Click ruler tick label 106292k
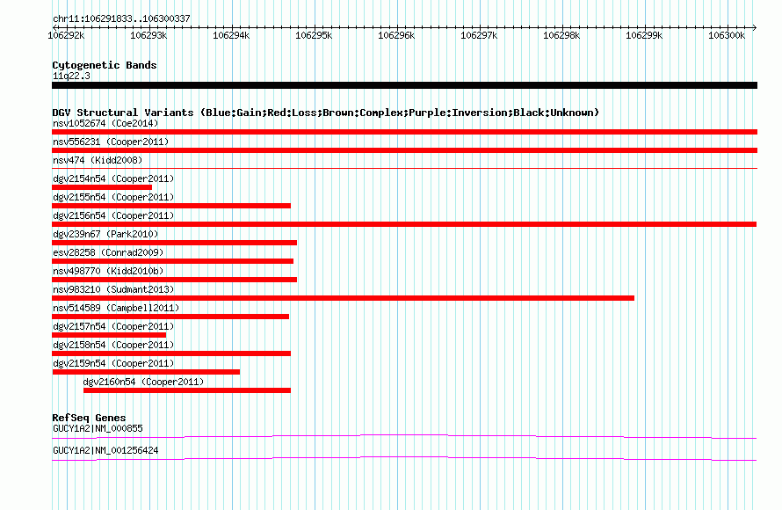The width and height of the screenshot is (782, 510). 66,35
